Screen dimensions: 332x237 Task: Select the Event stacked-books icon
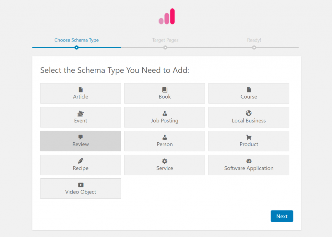(80, 113)
